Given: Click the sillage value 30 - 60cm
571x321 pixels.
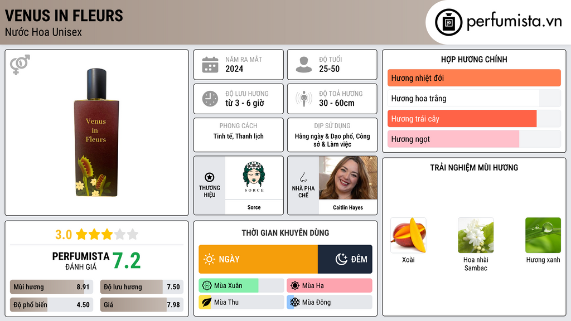Looking at the screenshot, I should (x=336, y=103).
